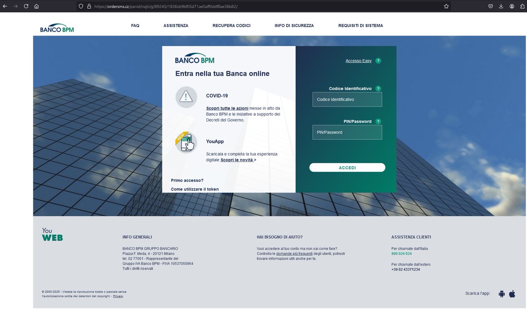Viewport: 527px width, 310px height.
Task: Open the browser extensions icon
Action: 522,6
